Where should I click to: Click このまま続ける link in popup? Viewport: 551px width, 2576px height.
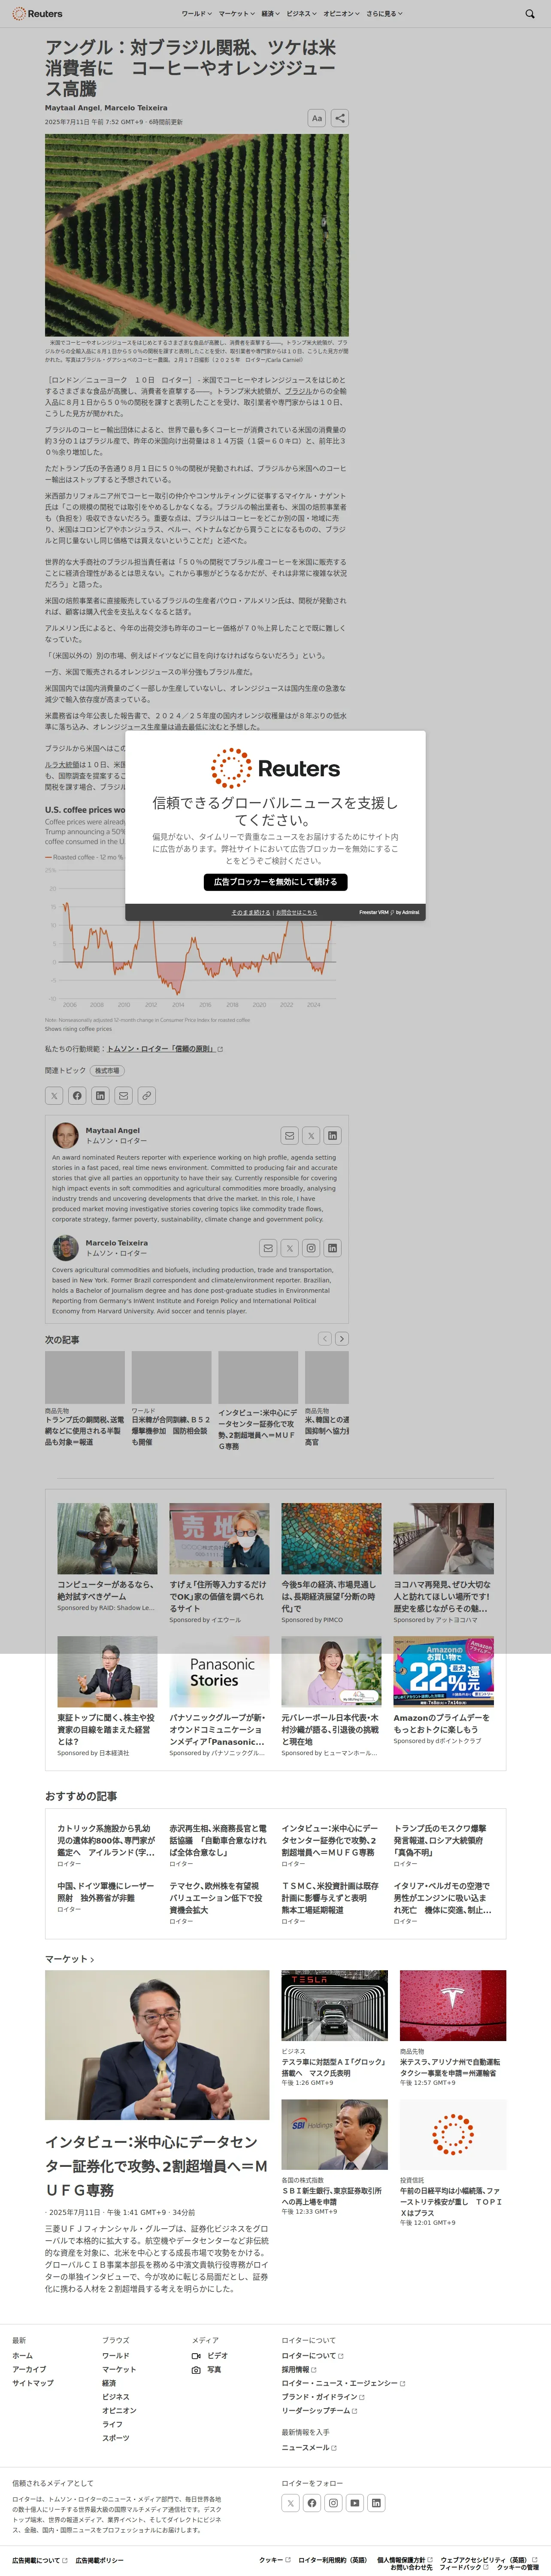[x=251, y=912]
